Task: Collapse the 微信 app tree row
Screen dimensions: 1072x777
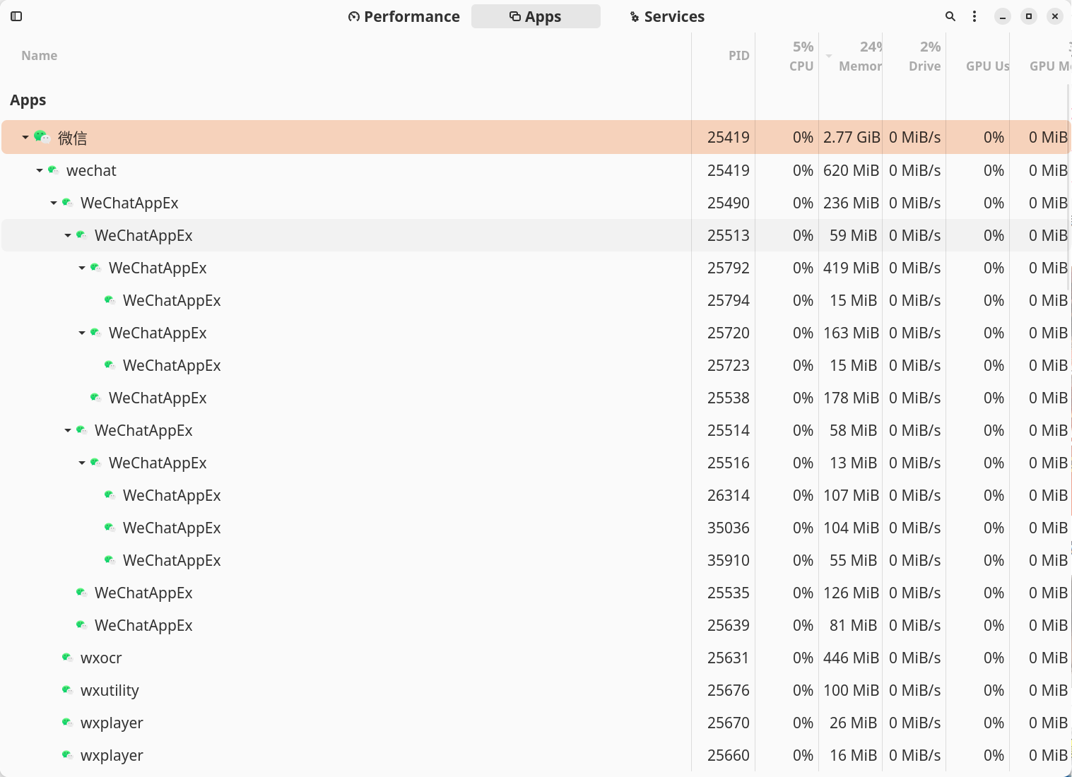Action: [x=25, y=137]
